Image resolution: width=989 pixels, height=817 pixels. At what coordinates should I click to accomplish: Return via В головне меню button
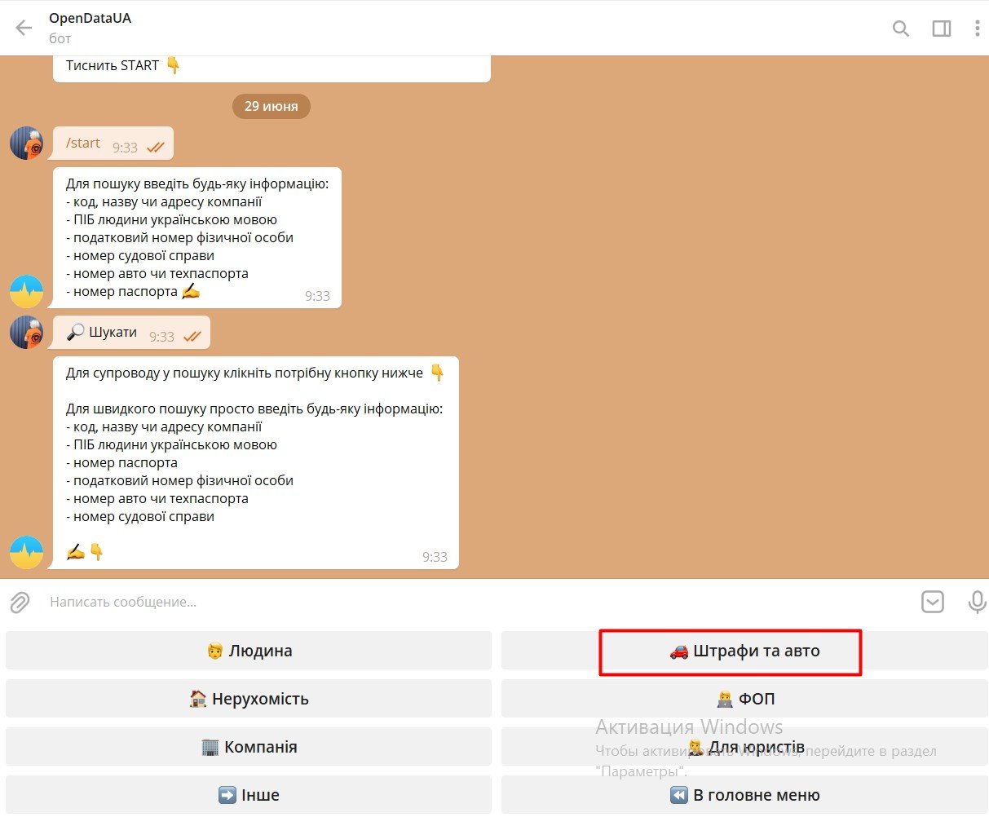(744, 795)
